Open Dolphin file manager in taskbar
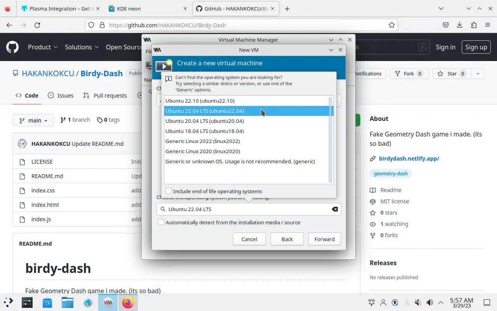The width and height of the screenshot is (497, 311). [x=68, y=302]
